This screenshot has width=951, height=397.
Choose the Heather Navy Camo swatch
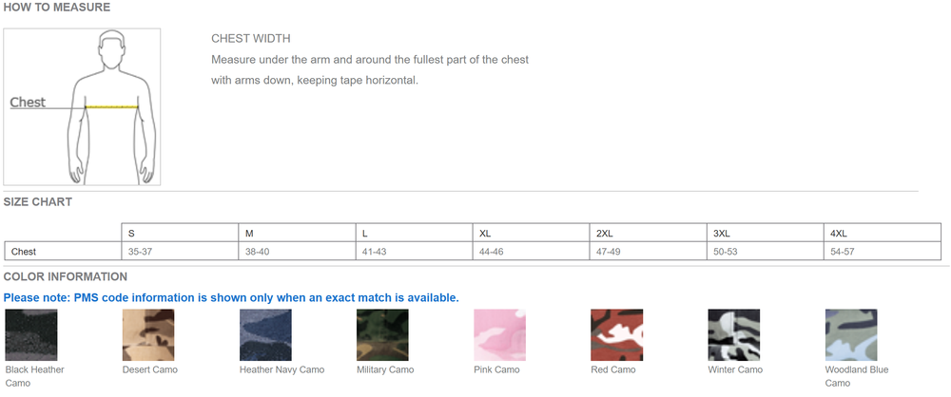tap(265, 334)
